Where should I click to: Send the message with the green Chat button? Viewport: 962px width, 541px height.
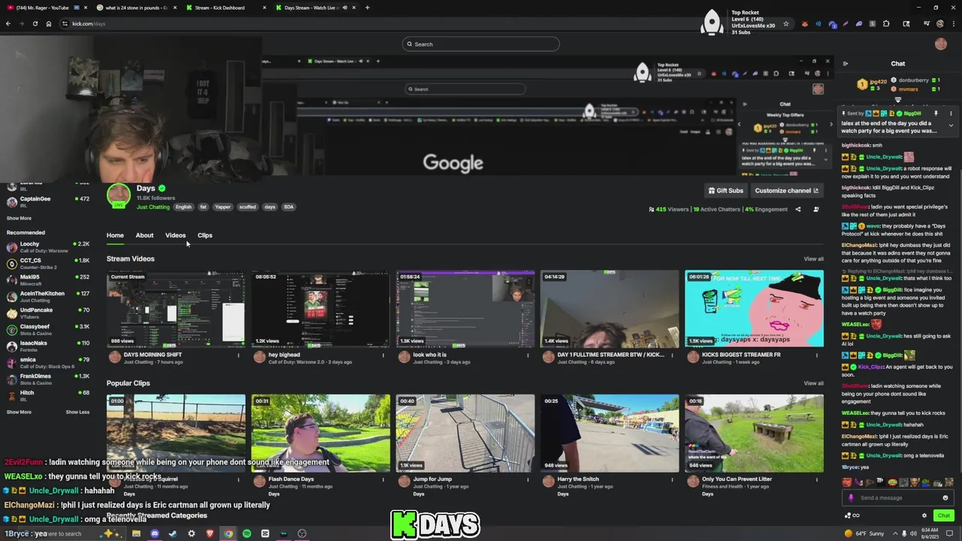tap(944, 515)
